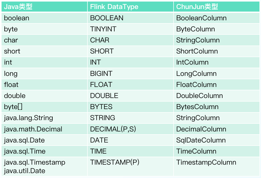
Task: Select the BytesColumn cell
Action: 197,107
